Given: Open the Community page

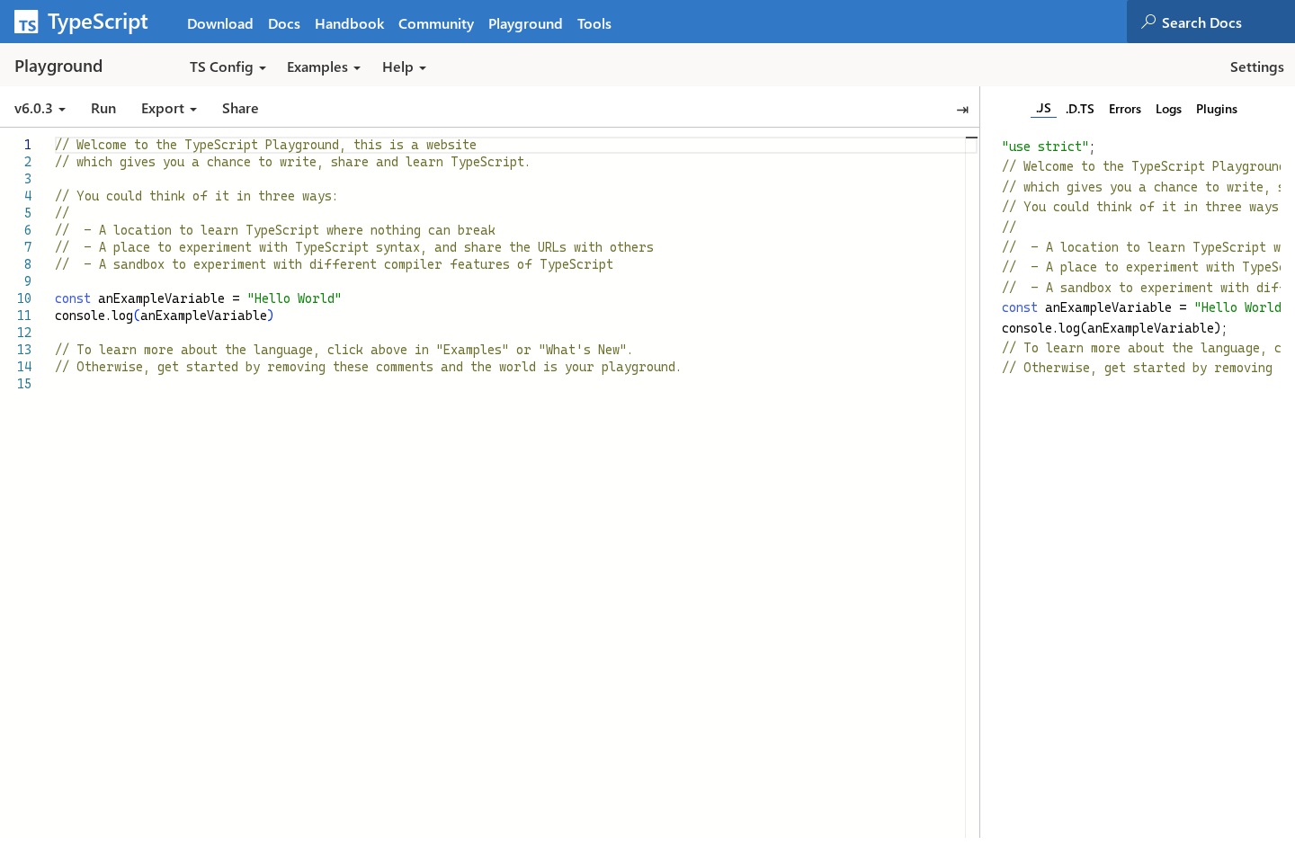Looking at the screenshot, I should click(x=436, y=23).
